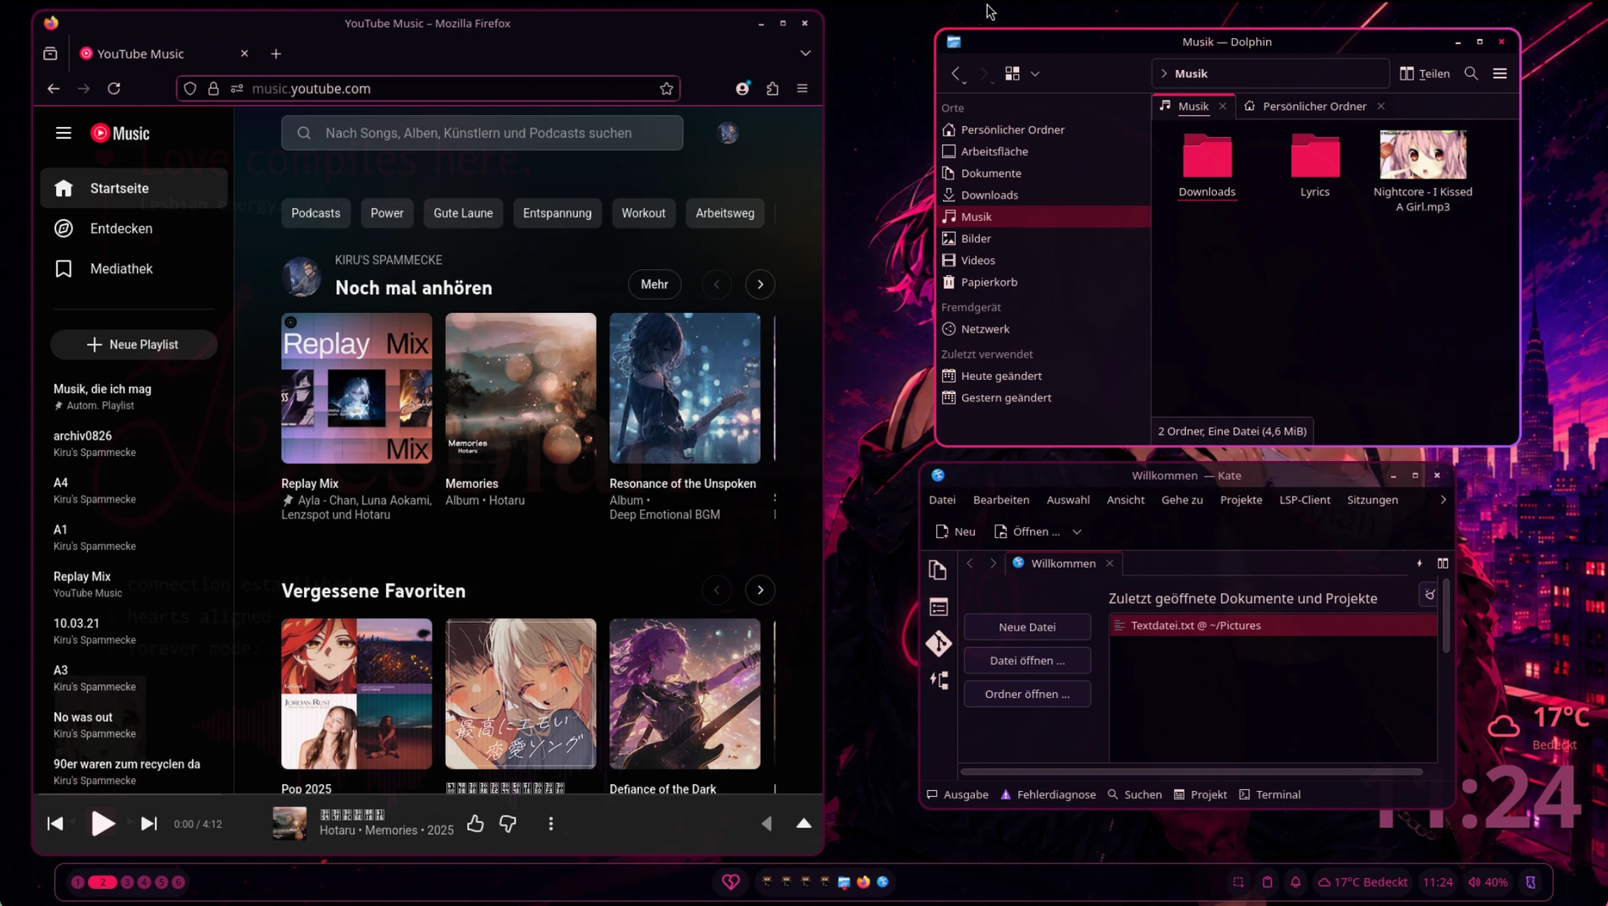Filter by the Power chip
The image size is (1608, 906).
(387, 213)
